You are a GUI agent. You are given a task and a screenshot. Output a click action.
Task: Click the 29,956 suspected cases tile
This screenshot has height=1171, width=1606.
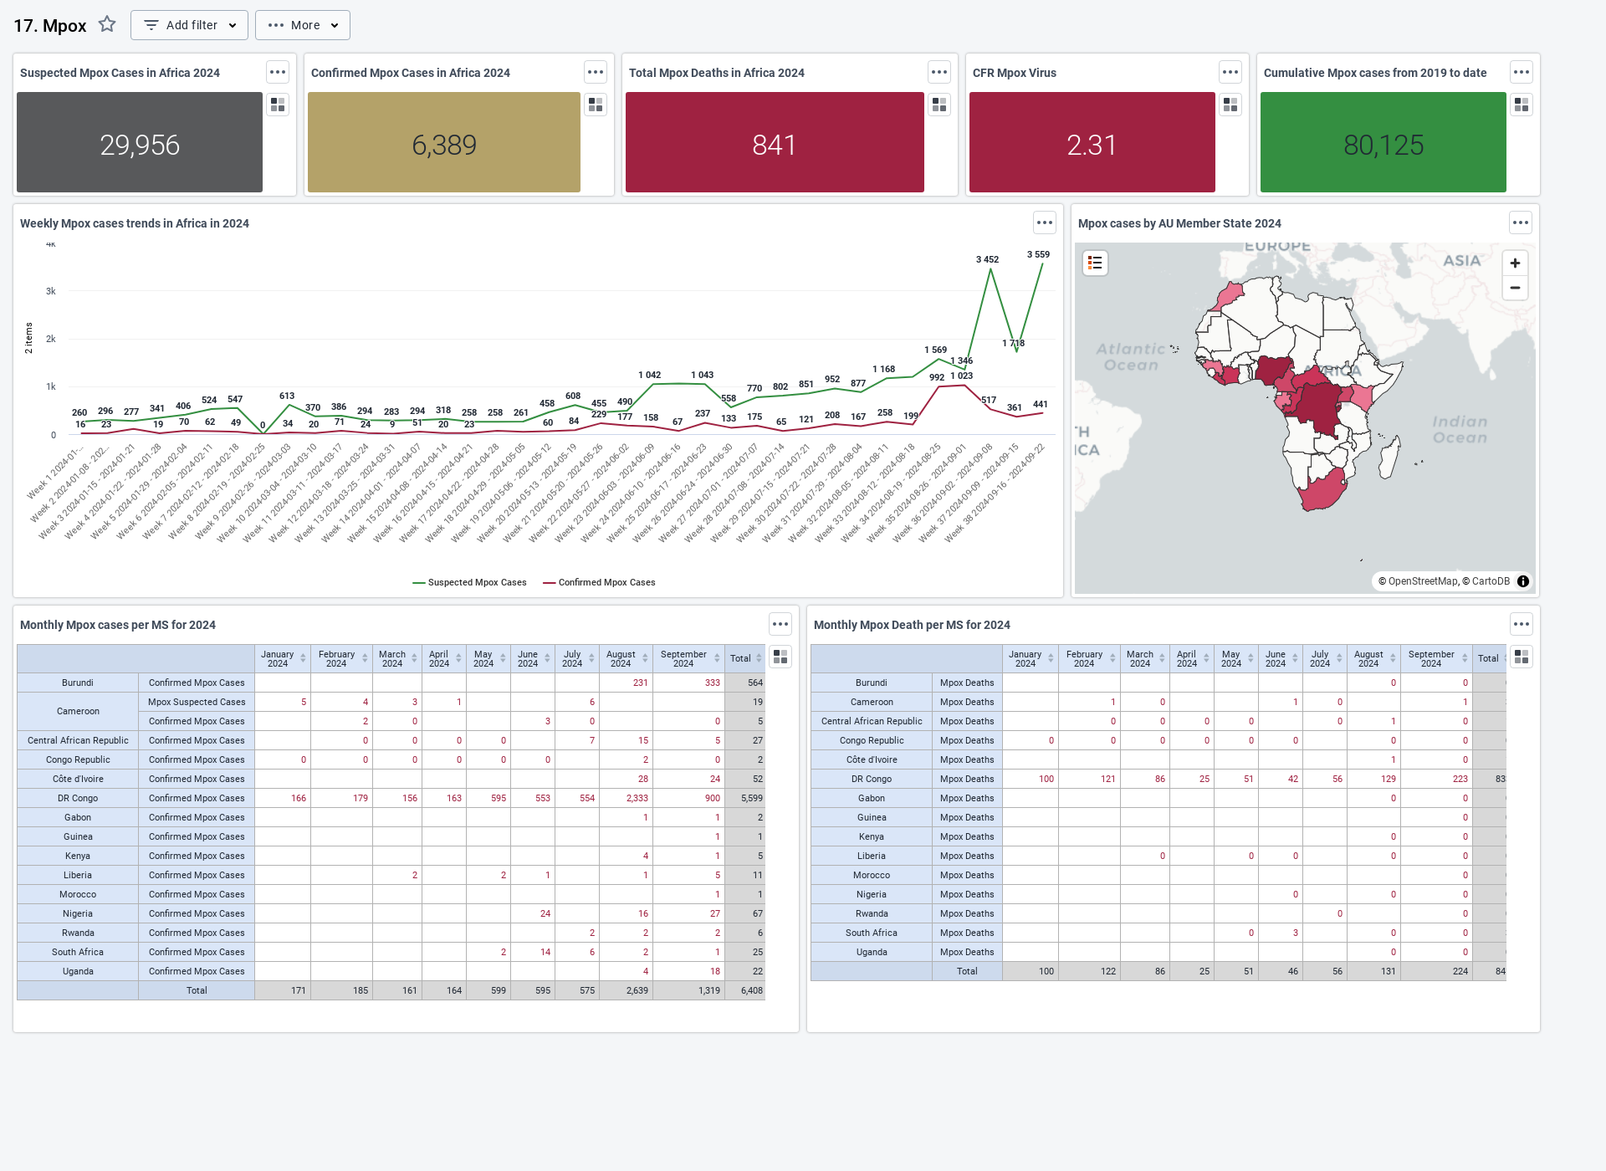[x=140, y=142]
